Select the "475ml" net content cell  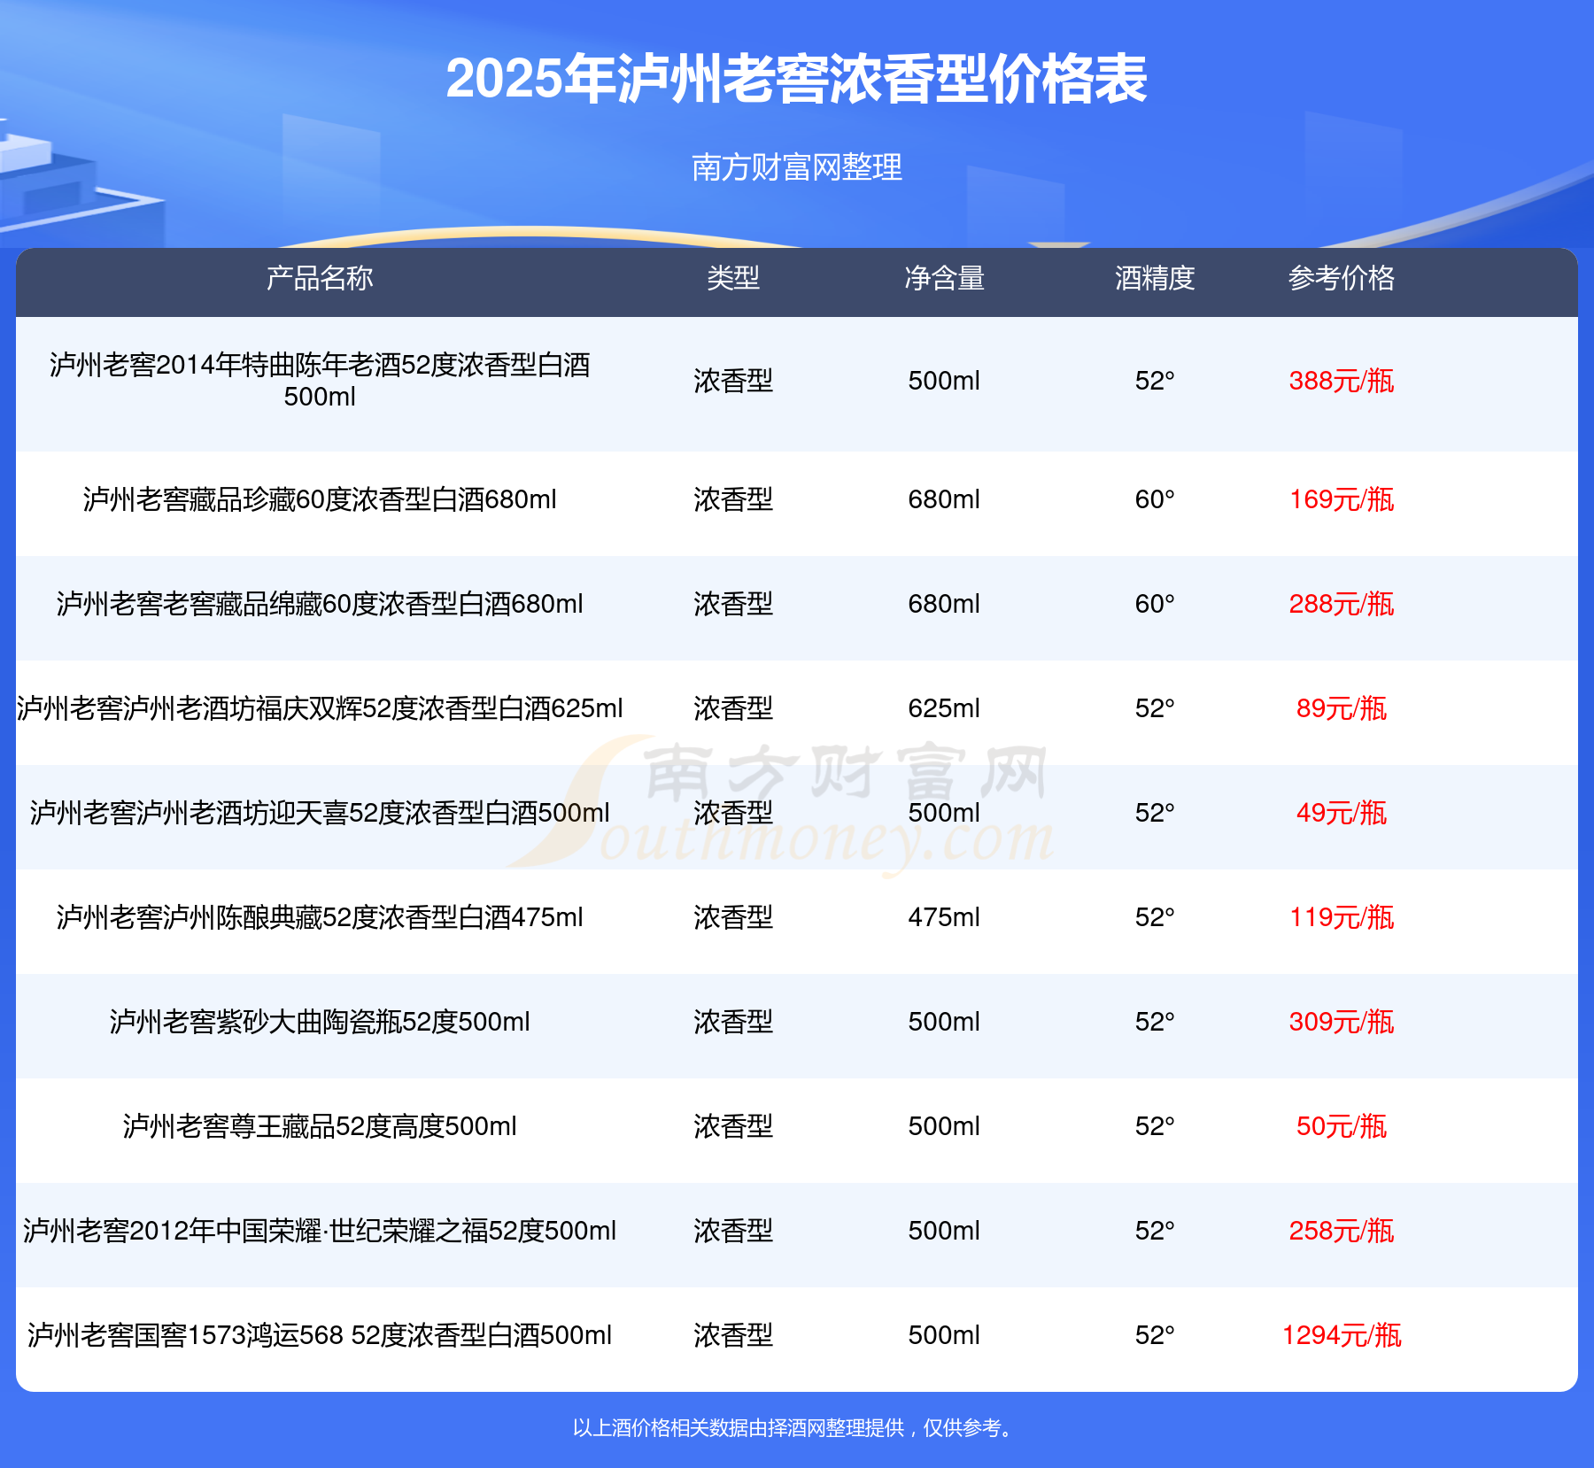[944, 917]
